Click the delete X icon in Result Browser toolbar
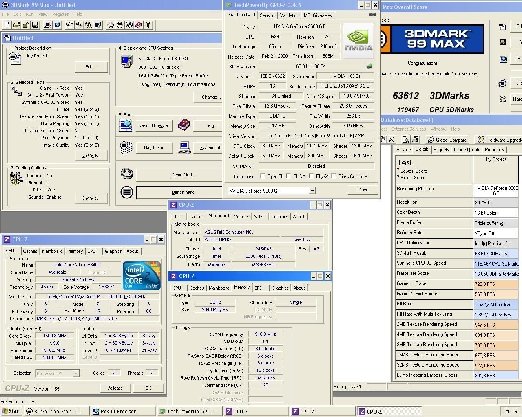The height and width of the screenshot is (417, 522). tap(391, 140)
